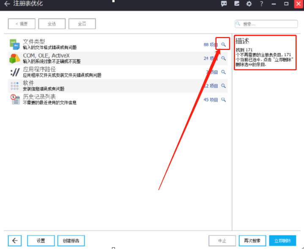This screenshot has height=249, width=304.
Task: Click the 88 项目 count link
Action: pos(211,44)
